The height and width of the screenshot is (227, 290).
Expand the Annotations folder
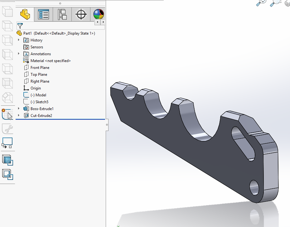coord(18,53)
